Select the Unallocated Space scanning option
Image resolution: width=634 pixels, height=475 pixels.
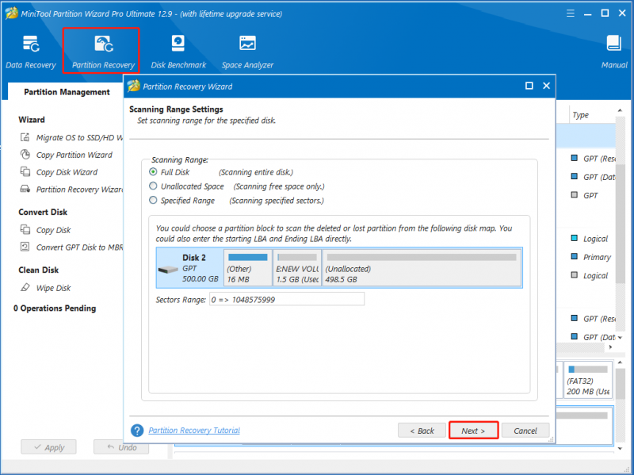[153, 186]
